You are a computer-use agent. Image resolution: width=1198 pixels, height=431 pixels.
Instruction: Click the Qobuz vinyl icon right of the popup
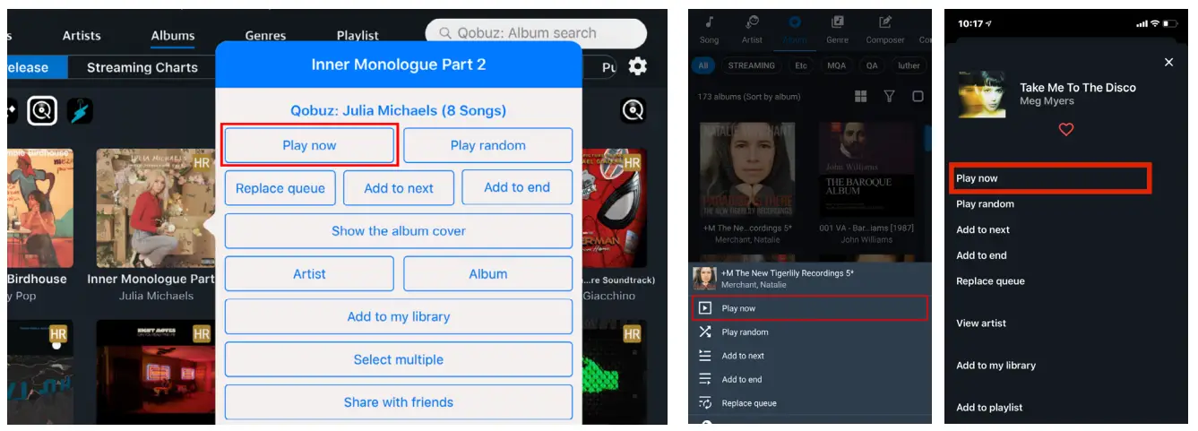[x=633, y=110]
